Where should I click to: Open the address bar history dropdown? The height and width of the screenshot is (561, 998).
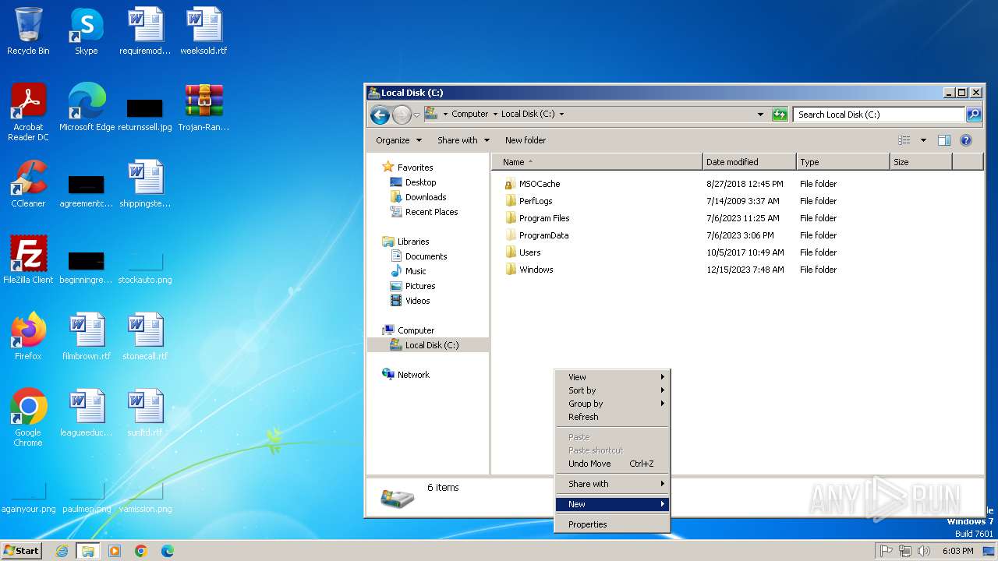point(761,114)
